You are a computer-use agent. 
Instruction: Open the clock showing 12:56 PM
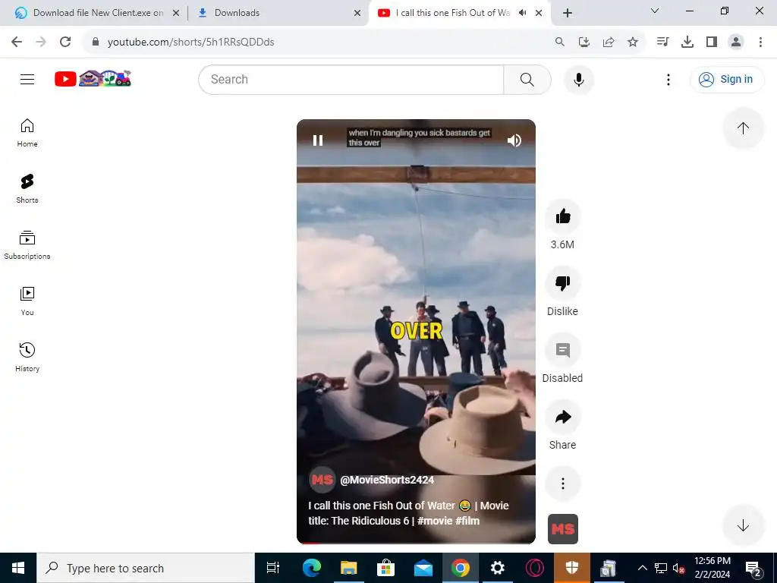[x=713, y=568]
